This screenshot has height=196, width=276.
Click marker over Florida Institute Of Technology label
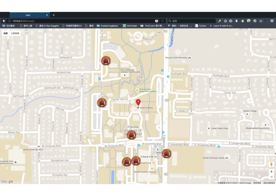131,135
